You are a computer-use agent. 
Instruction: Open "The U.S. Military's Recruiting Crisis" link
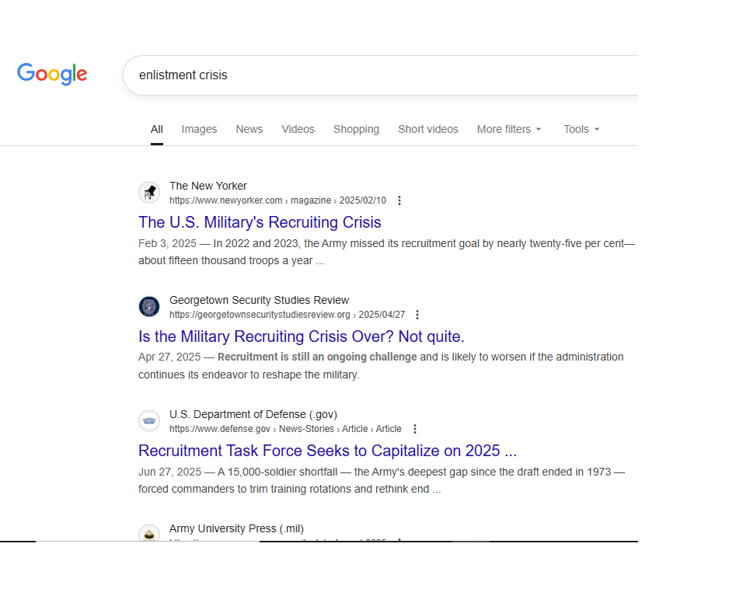coord(260,222)
